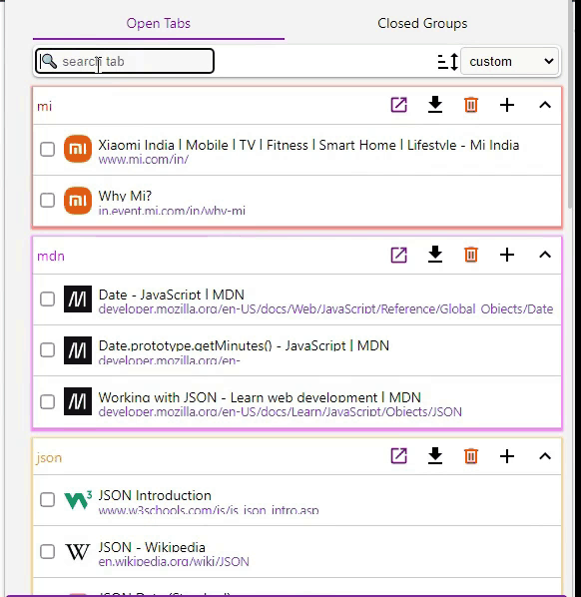Add tab to mdn group

(507, 255)
